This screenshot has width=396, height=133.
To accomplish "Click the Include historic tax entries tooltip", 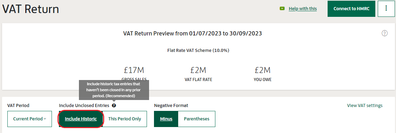I will pyautogui.click(x=114, y=90).
